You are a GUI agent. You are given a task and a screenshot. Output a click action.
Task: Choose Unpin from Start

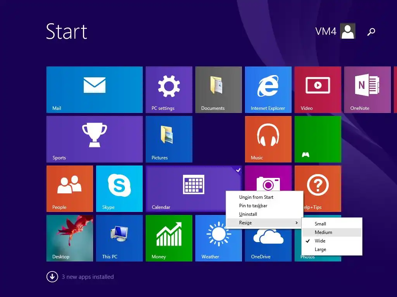click(x=264, y=197)
